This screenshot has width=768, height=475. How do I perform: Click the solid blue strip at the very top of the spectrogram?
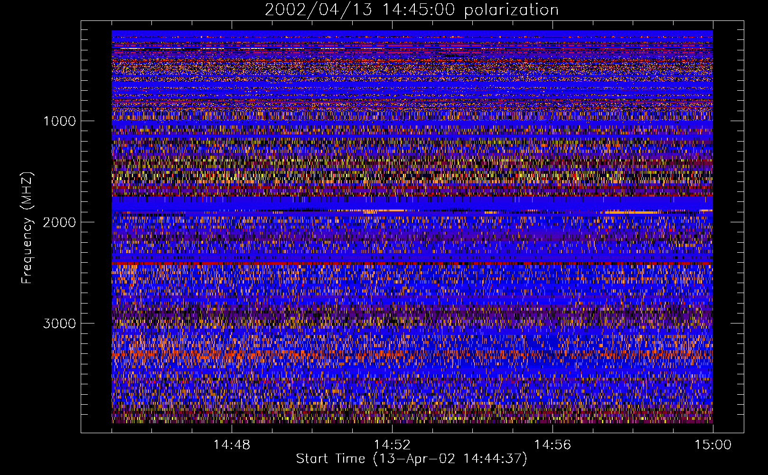(412, 33)
